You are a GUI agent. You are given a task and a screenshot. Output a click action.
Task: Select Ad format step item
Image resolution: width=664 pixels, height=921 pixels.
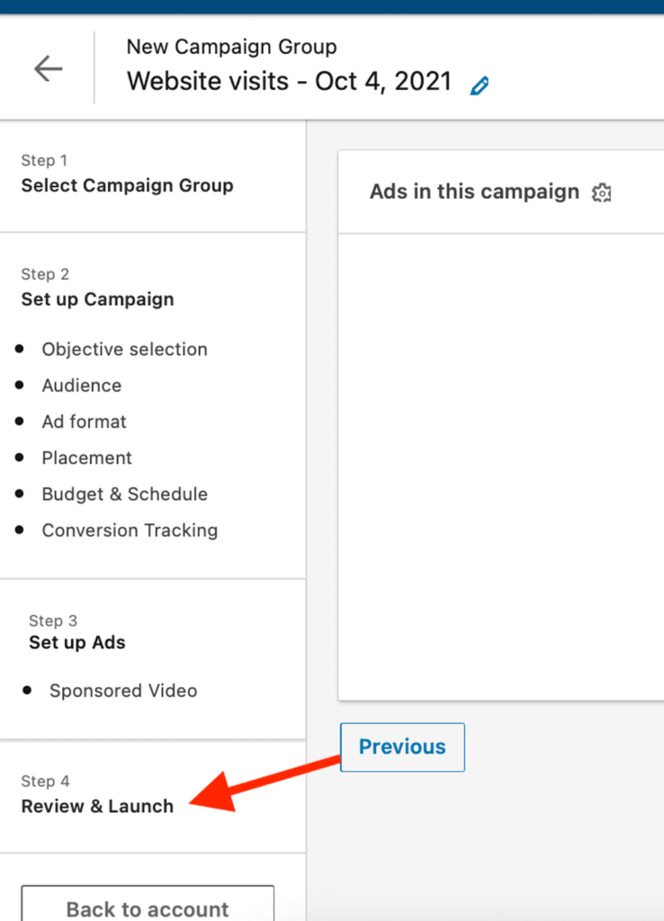(84, 422)
